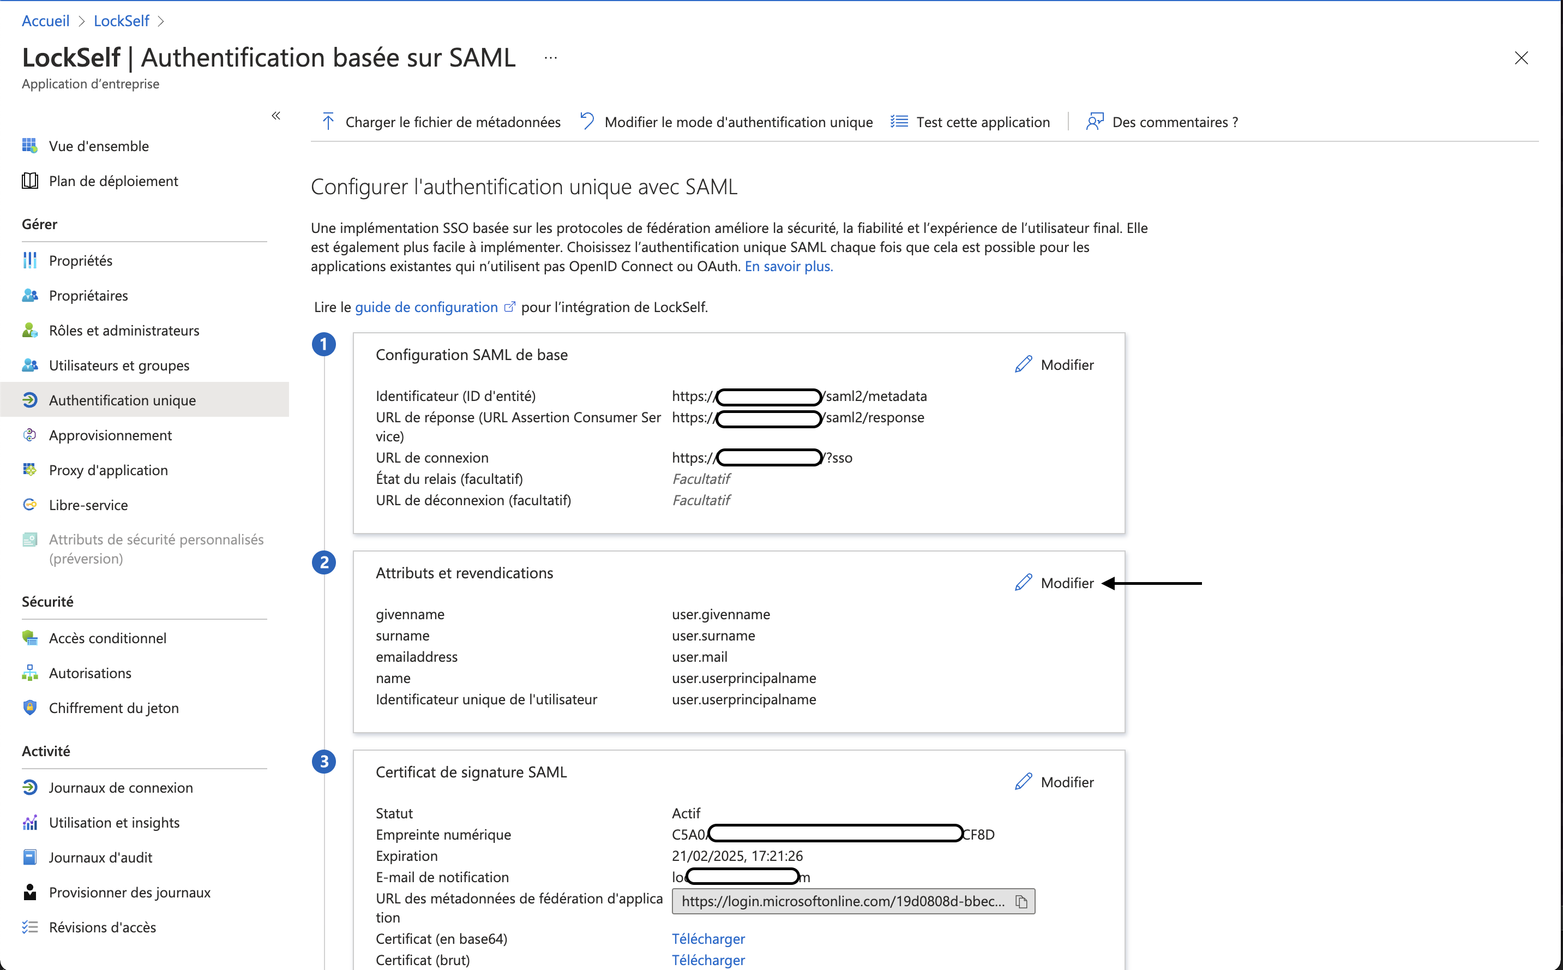Click the Test cette application icon
This screenshot has width=1563, height=970.
tap(899, 121)
